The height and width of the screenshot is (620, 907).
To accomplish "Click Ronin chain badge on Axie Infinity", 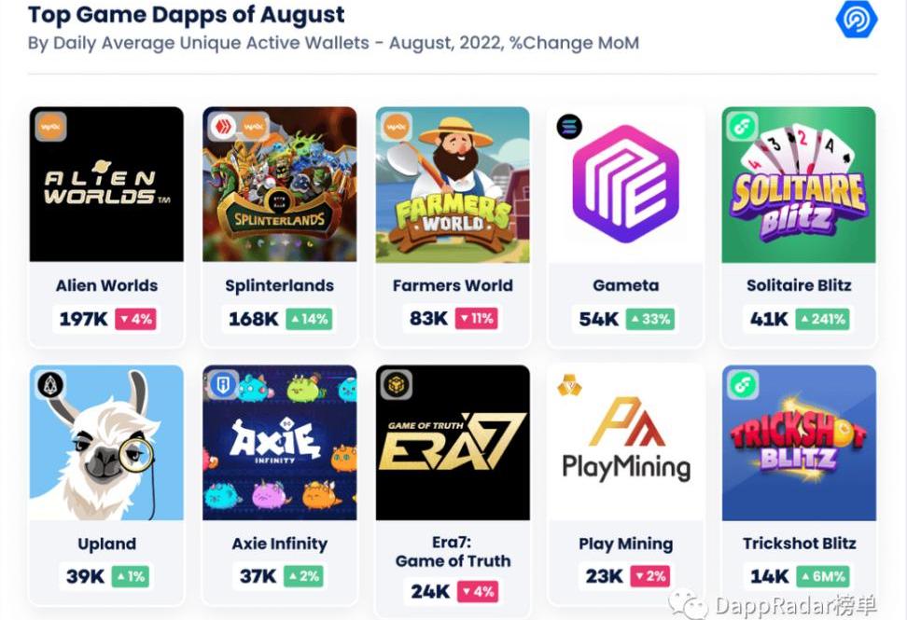I will tap(223, 384).
